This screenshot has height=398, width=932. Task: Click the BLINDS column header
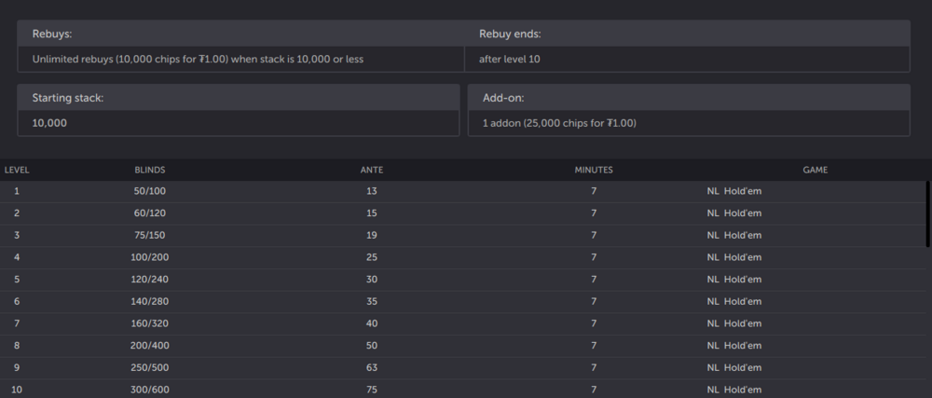(x=150, y=170)
